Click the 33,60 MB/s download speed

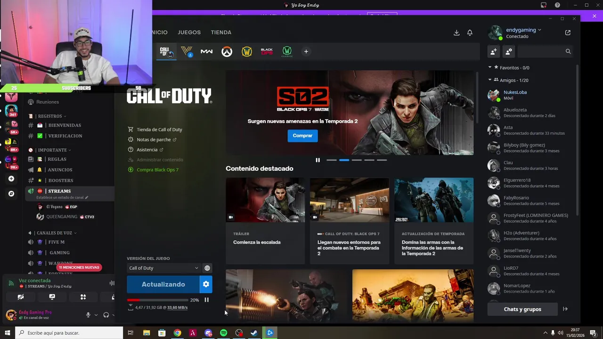pos(178,307)
